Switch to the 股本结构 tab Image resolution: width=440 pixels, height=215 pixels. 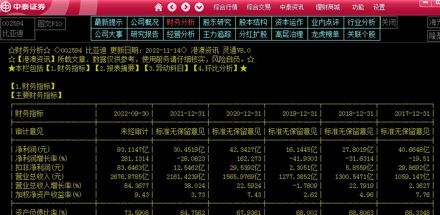point(253,22)
